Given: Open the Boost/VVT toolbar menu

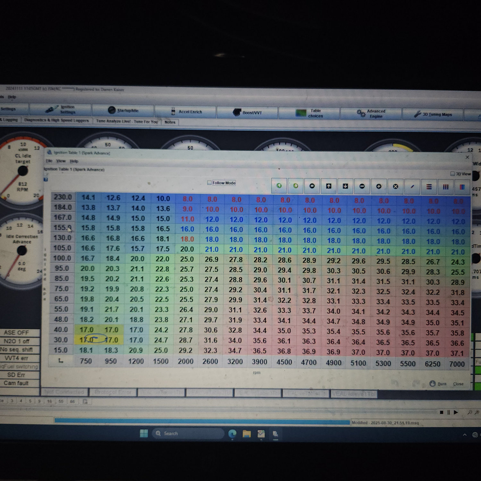Looking at the screenshot, I should 247,113.
